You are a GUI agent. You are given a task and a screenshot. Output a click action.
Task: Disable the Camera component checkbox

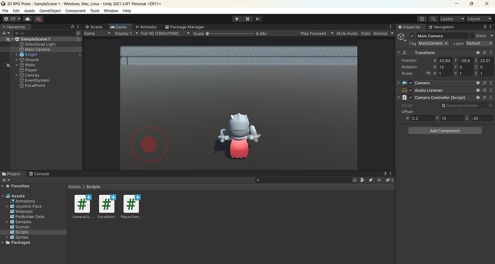point(411,83)
